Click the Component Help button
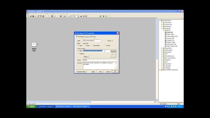 click(x=81, y=72)
